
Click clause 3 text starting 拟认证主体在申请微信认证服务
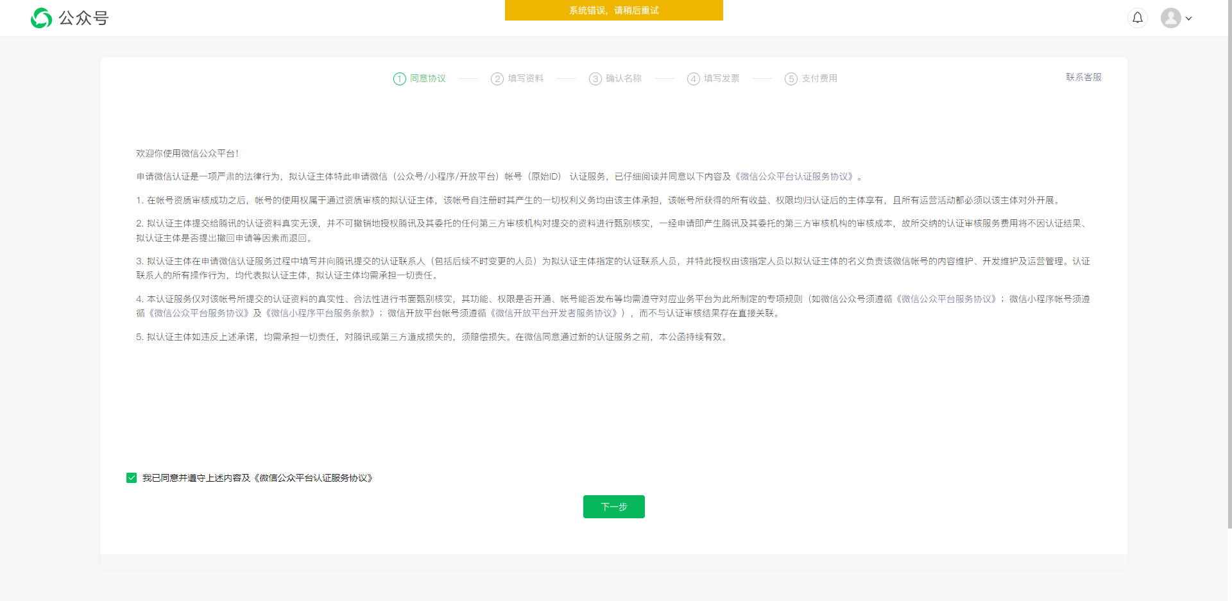613,268
